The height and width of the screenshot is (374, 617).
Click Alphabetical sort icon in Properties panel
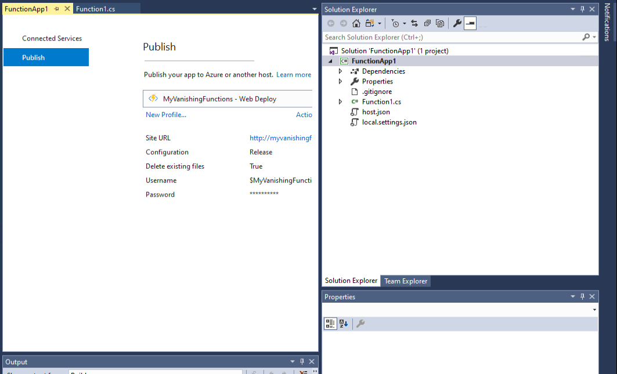pyautogui.click(x=344, y=324)
